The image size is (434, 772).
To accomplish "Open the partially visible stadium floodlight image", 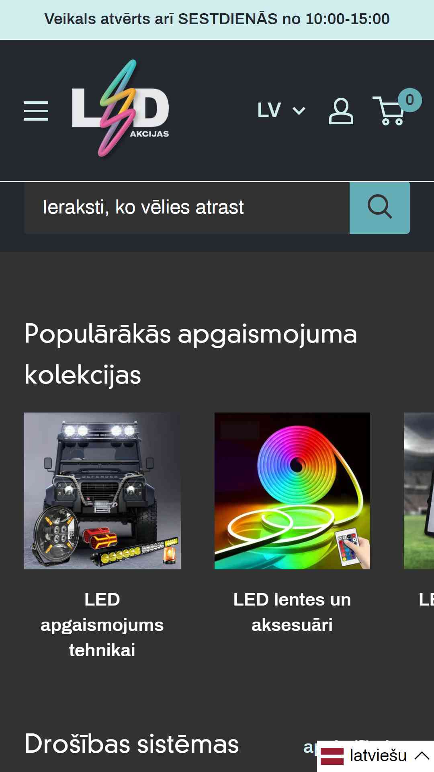I will 419,491.
